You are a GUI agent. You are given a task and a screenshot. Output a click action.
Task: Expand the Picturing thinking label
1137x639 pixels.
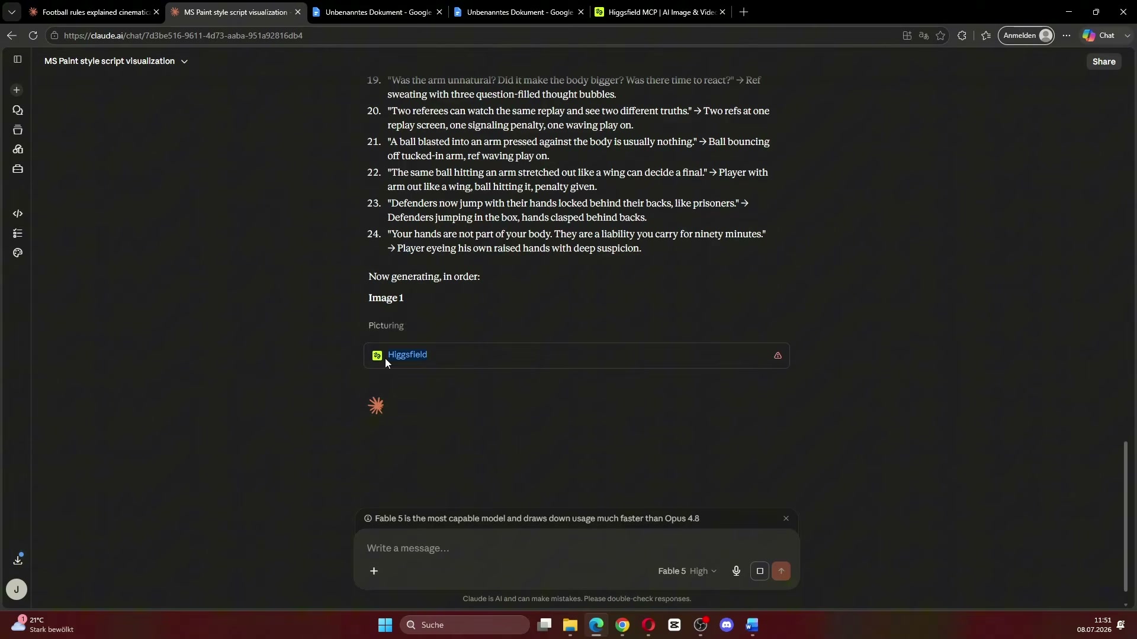386,325
